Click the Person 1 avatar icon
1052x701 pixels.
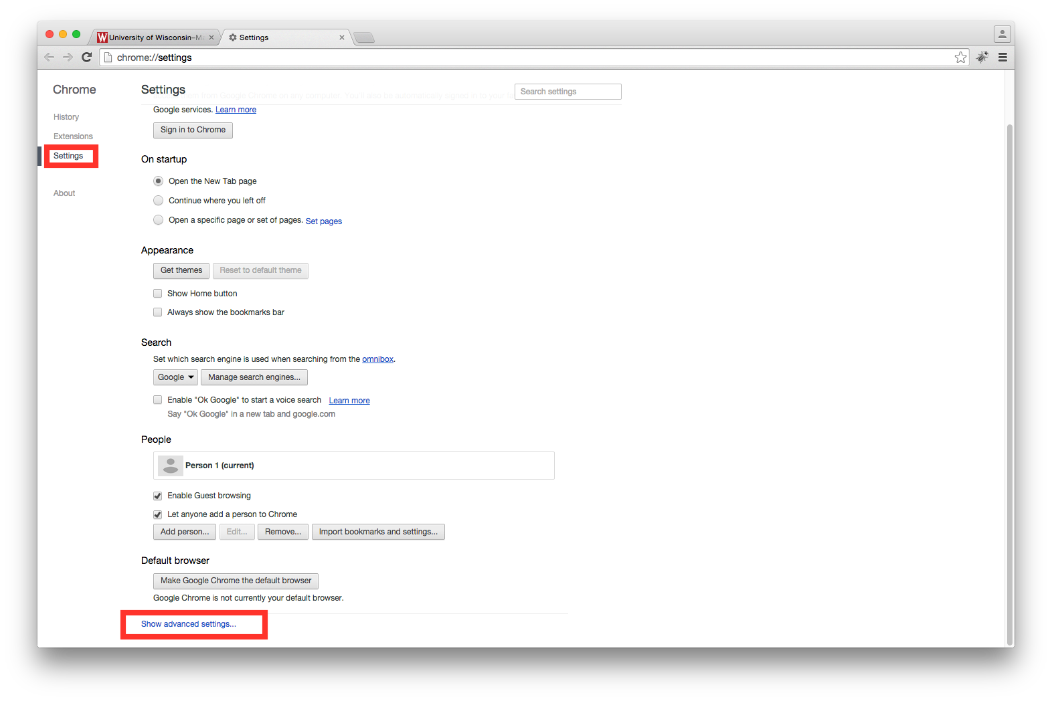pos(171,466)
